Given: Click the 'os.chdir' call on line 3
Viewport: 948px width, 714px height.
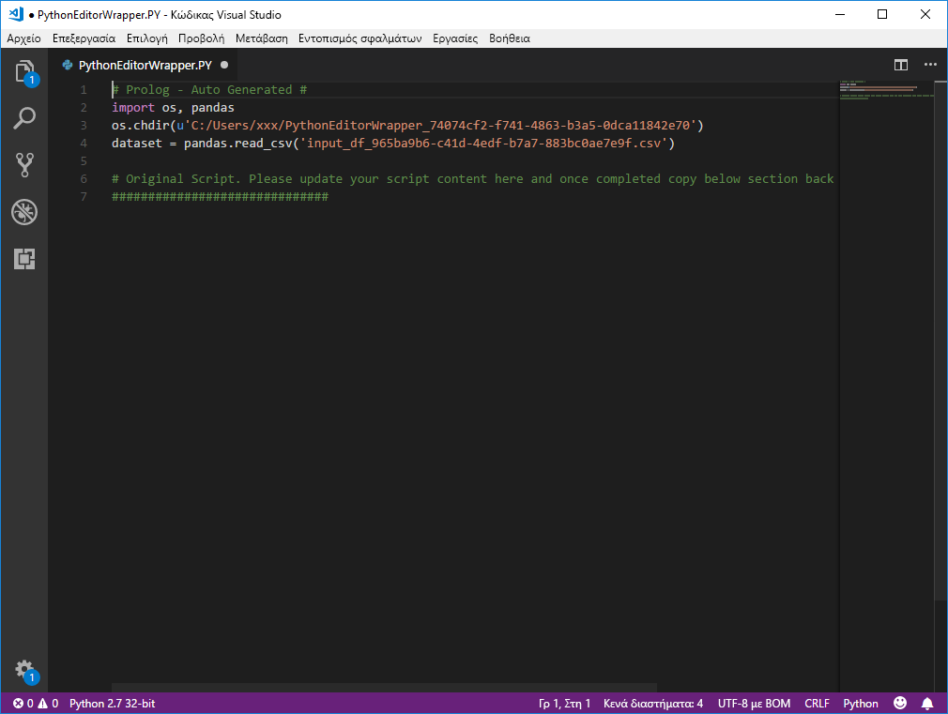Looking at the screenshot, I should pyautogui.click(x=140, y=125).
